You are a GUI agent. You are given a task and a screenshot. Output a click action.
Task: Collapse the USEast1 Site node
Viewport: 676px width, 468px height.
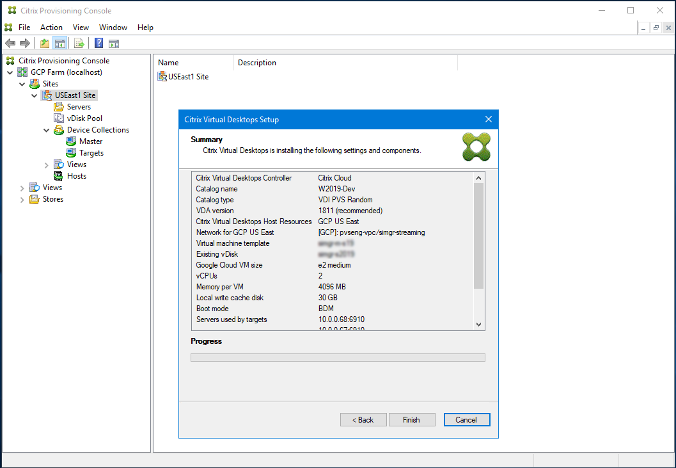point(34,95)
